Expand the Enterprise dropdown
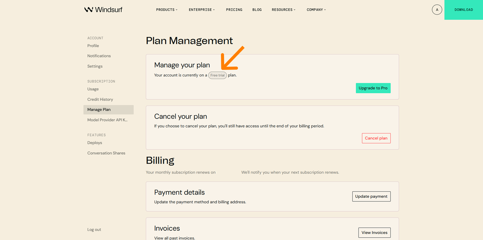The width and height of the screenshot is (483, 240). click(x=201, y=10)
